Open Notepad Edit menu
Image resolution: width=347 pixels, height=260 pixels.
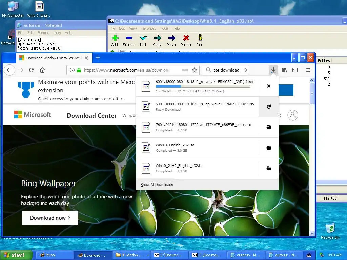coord(30,33)
